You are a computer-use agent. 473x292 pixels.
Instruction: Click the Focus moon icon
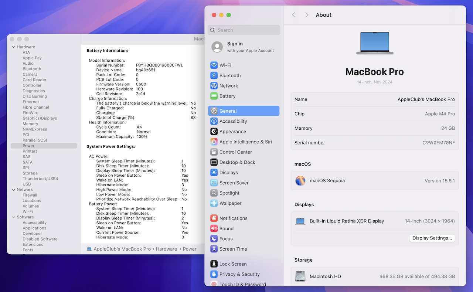coord(214,239)
